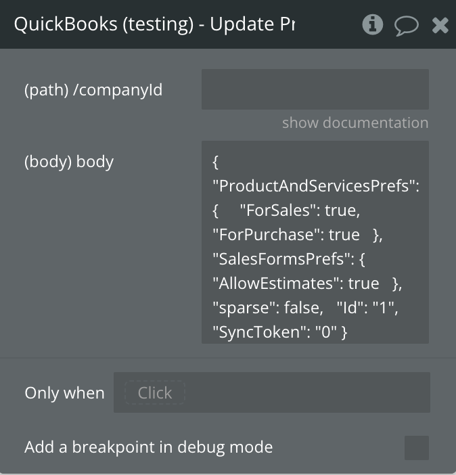Screen dimensions: 456x475
Task: Select the '(path) /companyId' label
Action: [93, 90]
